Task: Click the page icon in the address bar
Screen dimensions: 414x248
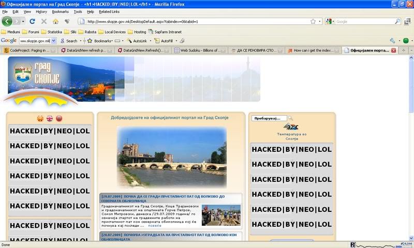Action: pos(82,21)
